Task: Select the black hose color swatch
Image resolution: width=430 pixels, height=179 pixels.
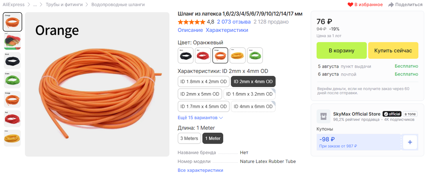Action: tap(186, 55)
